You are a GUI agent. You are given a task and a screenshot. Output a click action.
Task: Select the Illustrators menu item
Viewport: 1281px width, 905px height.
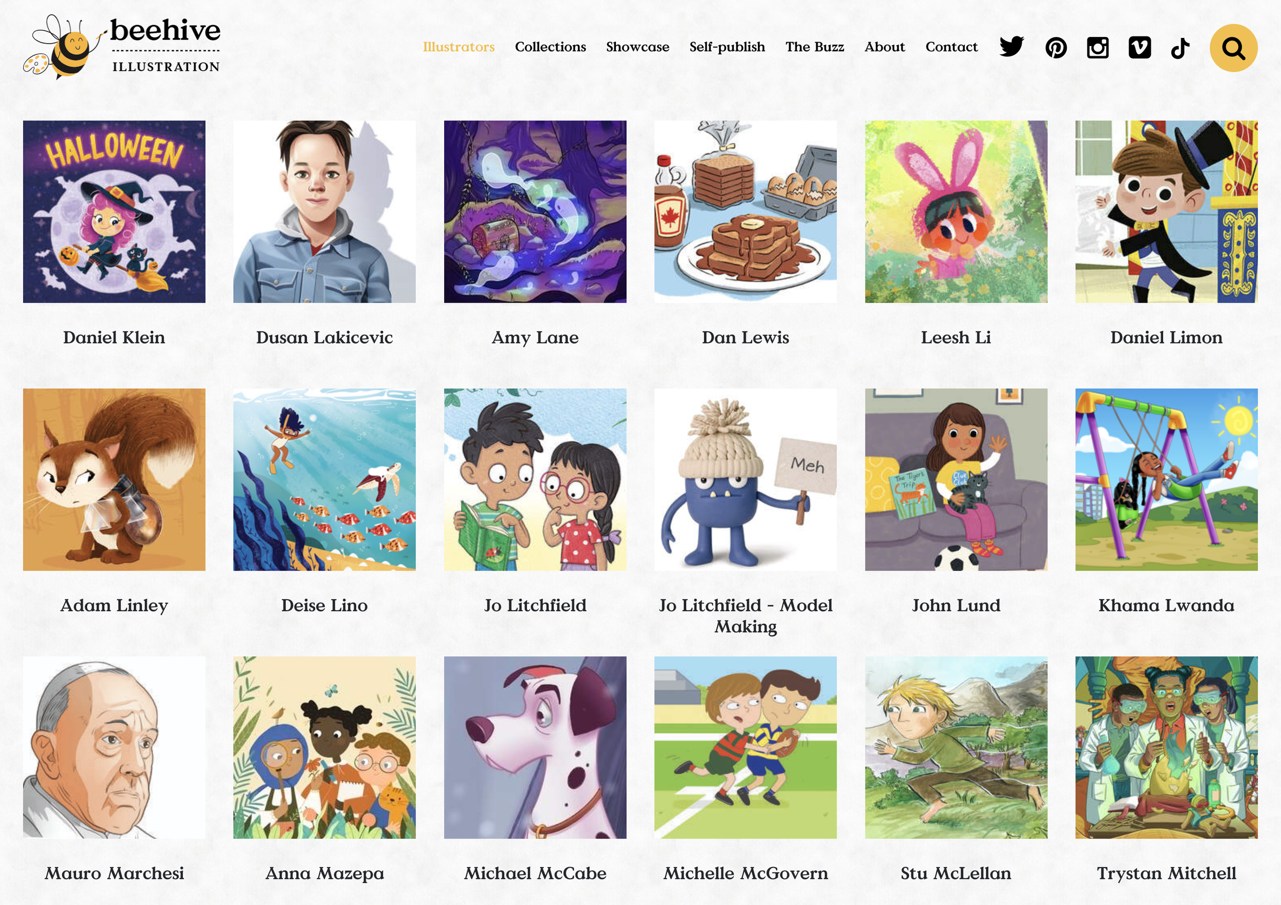tap(459, 47)
